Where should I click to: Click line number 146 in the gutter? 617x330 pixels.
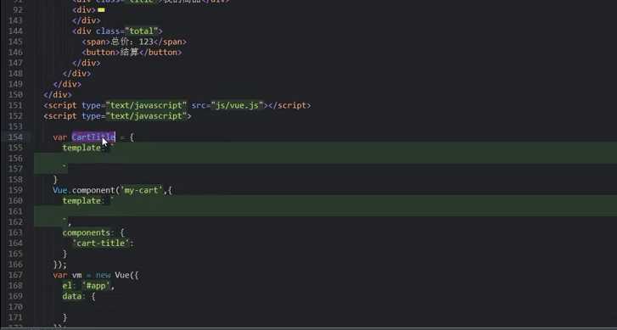pos(15,53)
